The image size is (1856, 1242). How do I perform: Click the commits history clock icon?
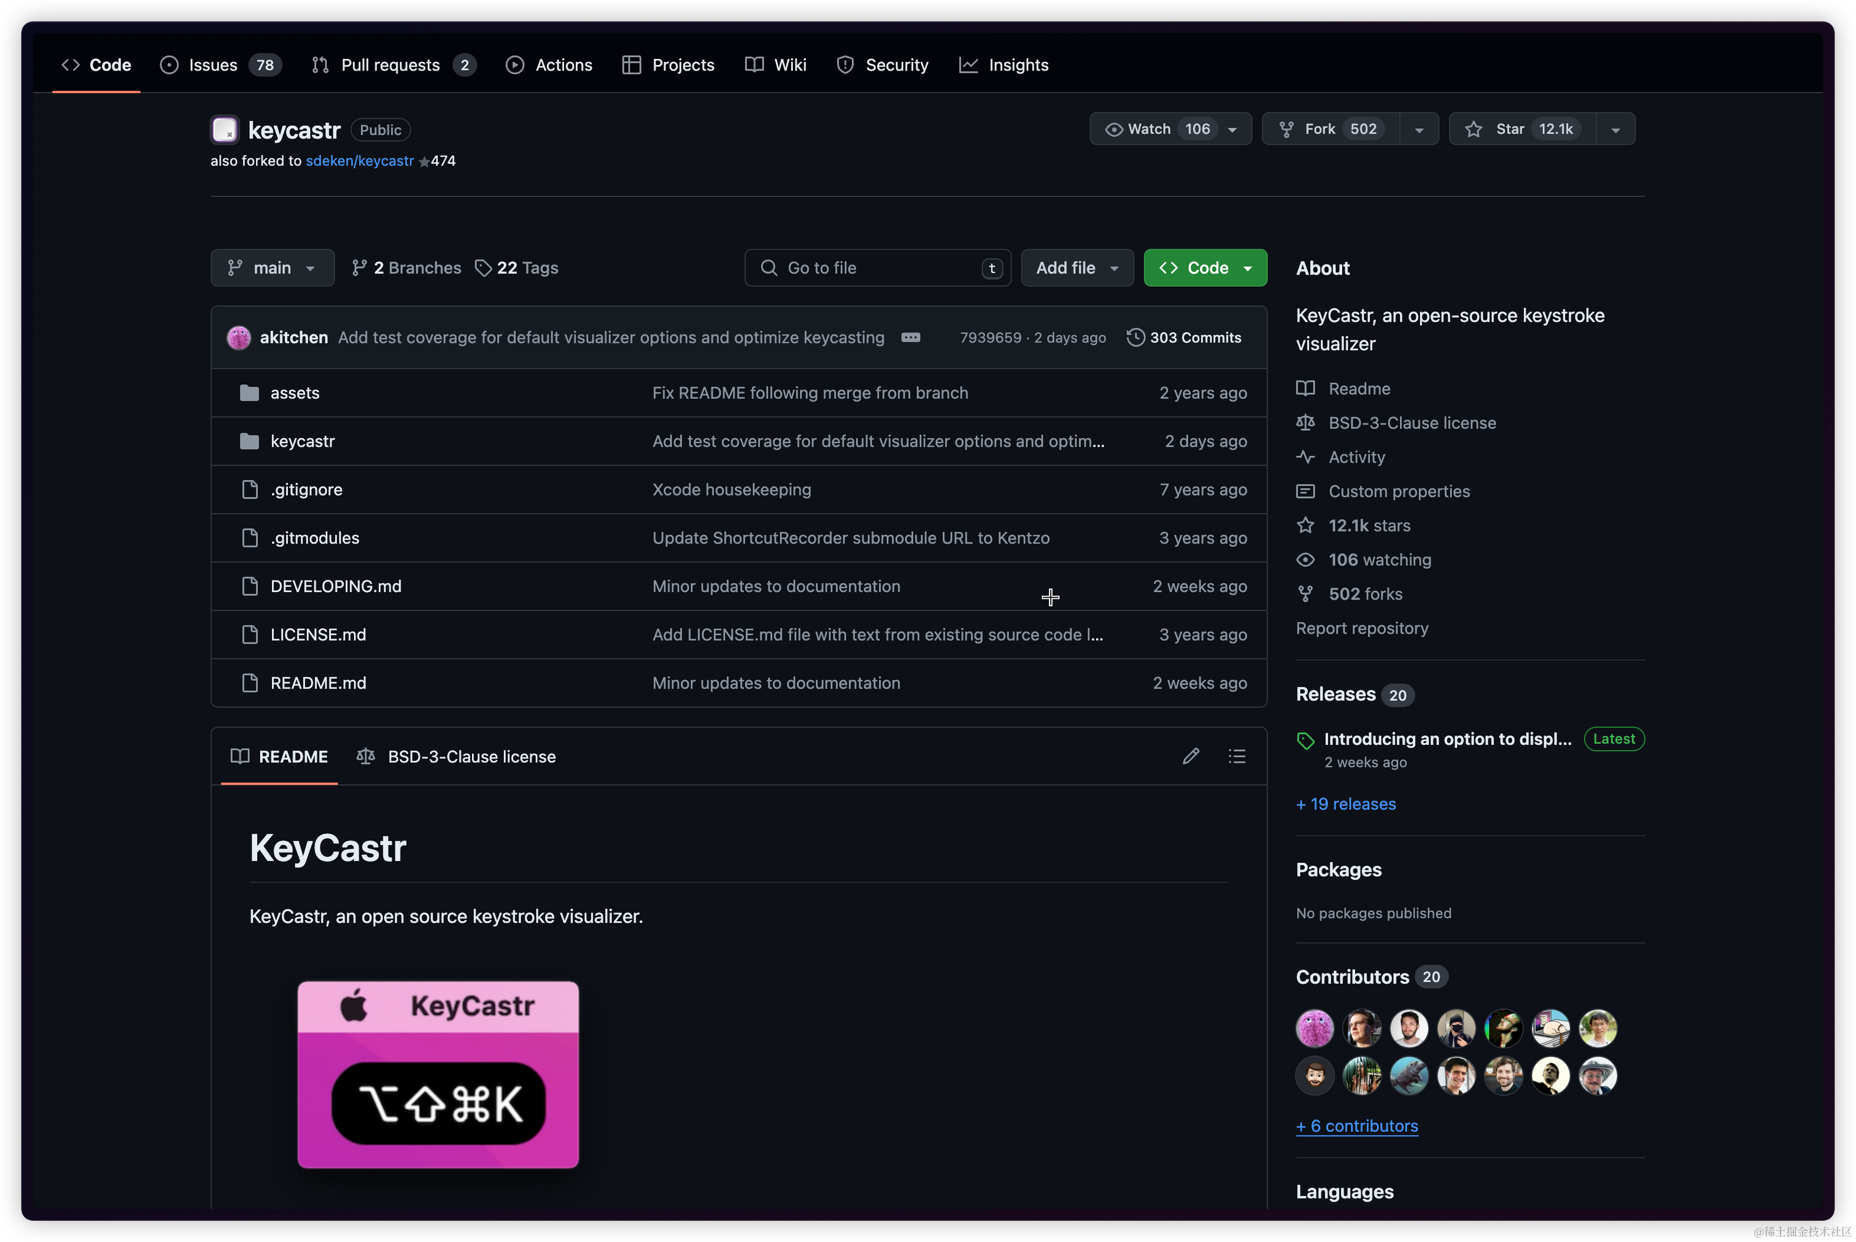[1135, 337]
